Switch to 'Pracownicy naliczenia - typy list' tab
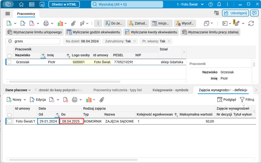This screenshot has width=261, height=163. tap(117, 90)
